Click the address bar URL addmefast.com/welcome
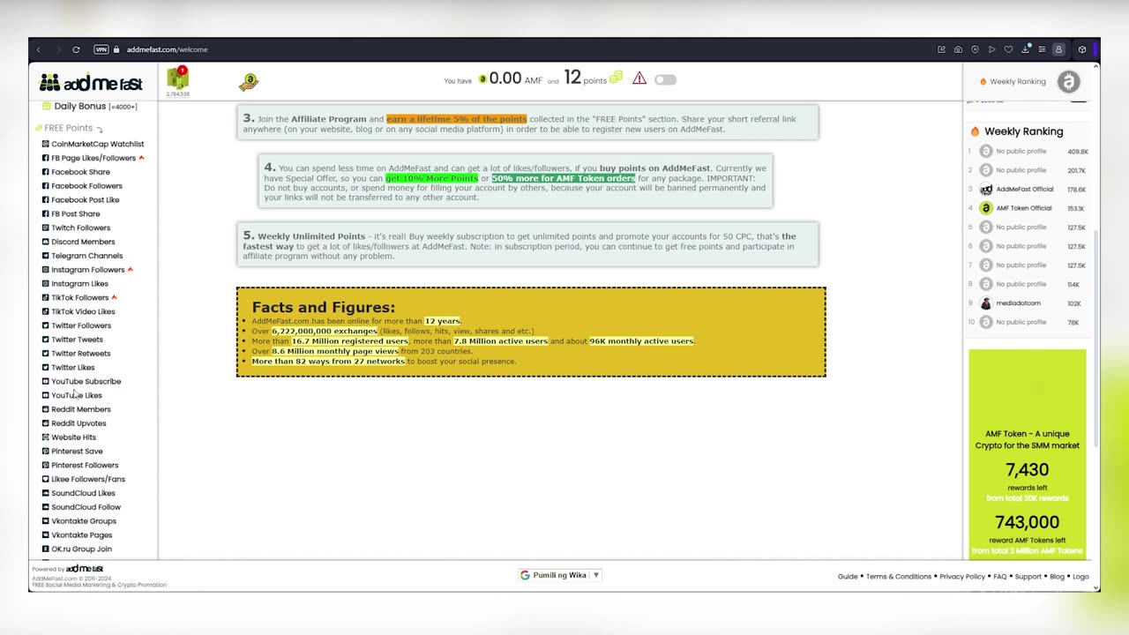Viewport: 1129px width, 635px height. pyautogui.click(x=167, y=49)
